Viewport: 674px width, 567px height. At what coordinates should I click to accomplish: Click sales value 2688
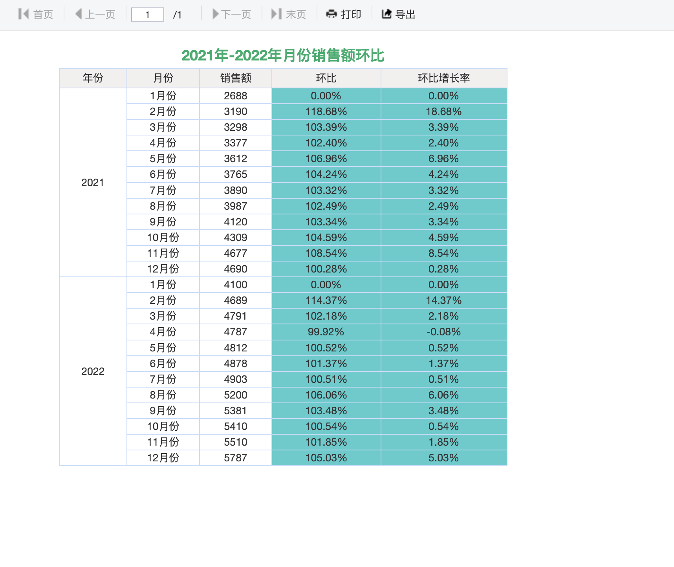pyautogui.click(x=236, y=96)
